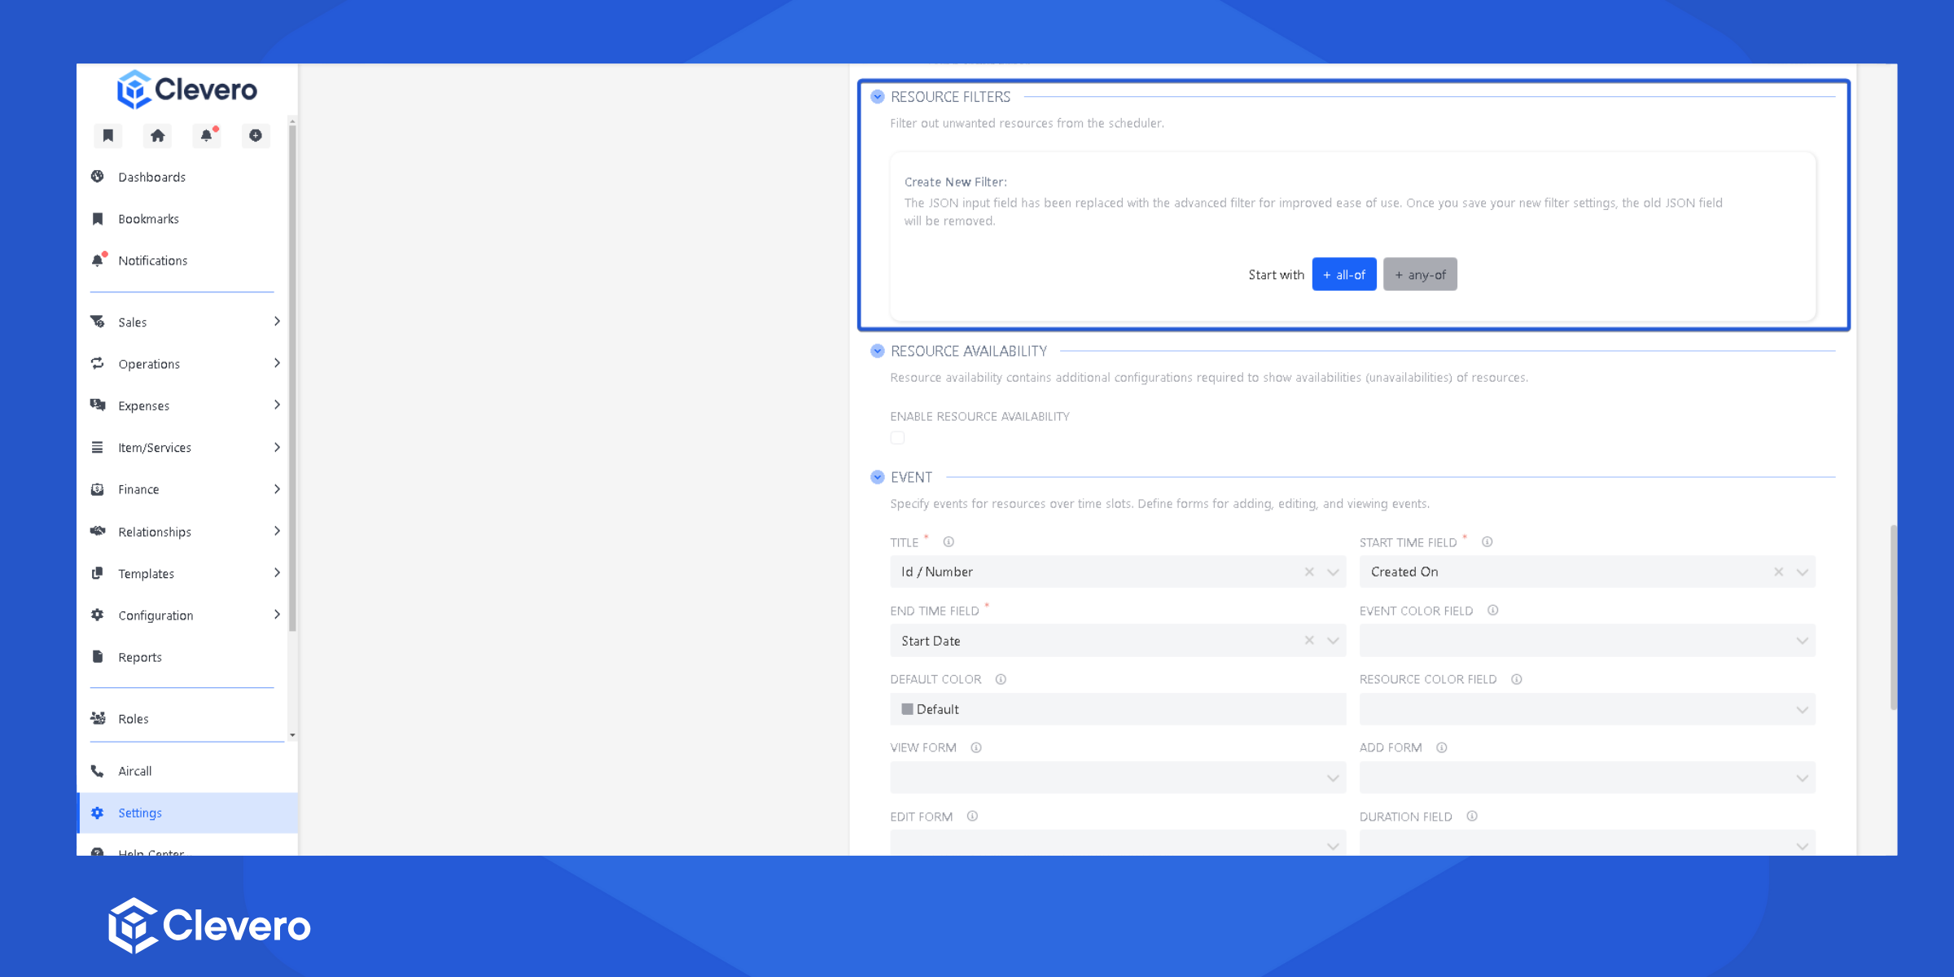Enable the resource availability checkbox

897,438
